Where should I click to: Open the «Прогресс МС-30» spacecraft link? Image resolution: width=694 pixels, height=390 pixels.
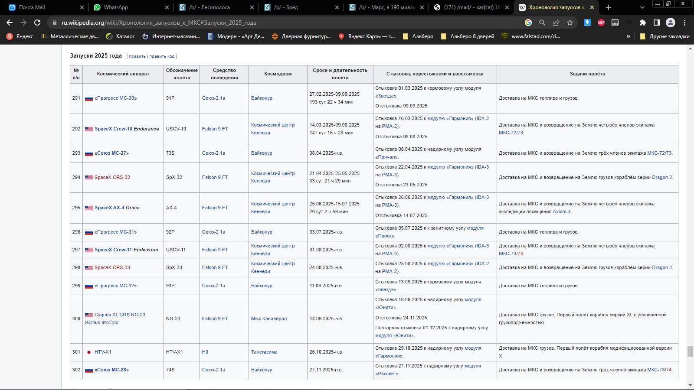(x=115, y=98)
